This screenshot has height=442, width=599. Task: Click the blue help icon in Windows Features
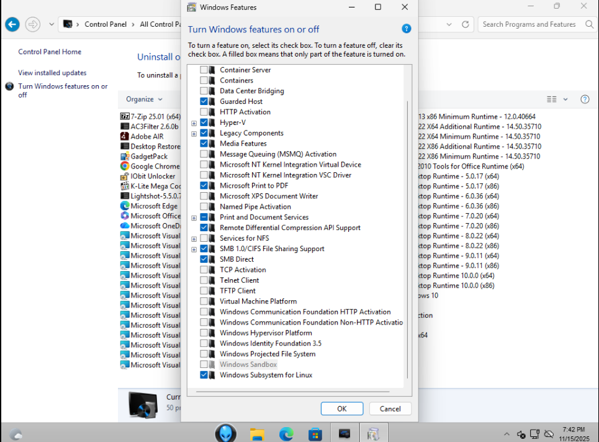coord(406,29)
